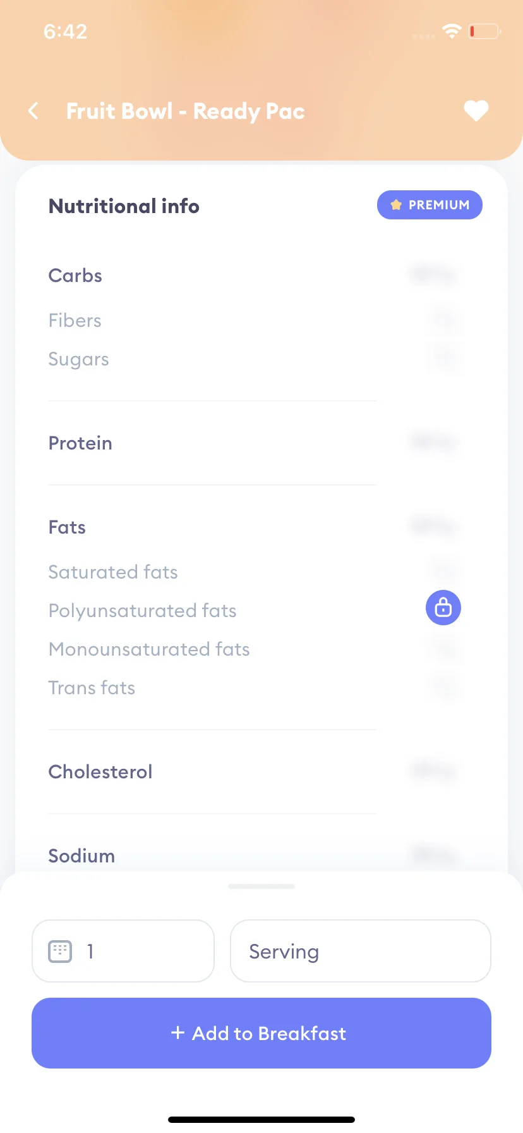Select the Carbs row

[x=253, y=276]
